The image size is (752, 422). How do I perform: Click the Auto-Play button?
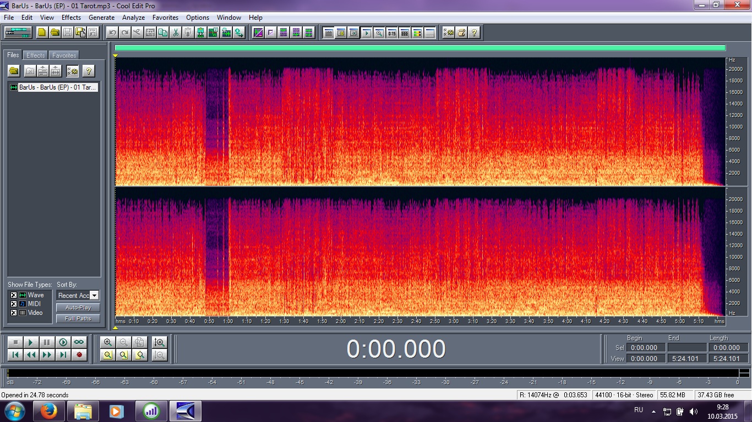coord(78,308)
